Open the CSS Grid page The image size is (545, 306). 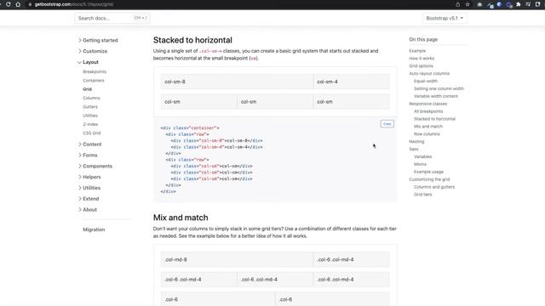92,133
